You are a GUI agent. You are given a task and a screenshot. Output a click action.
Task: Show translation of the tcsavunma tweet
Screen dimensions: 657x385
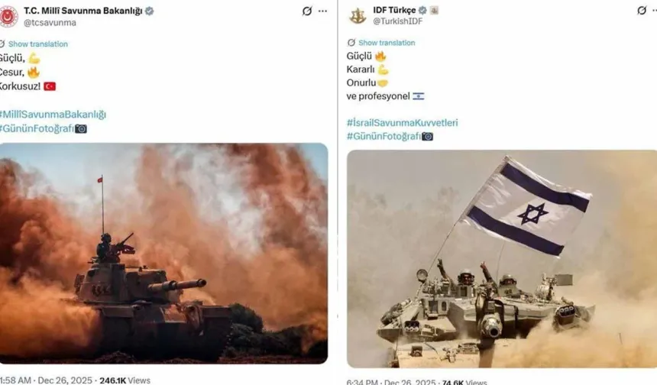click(x=37, y=44)
